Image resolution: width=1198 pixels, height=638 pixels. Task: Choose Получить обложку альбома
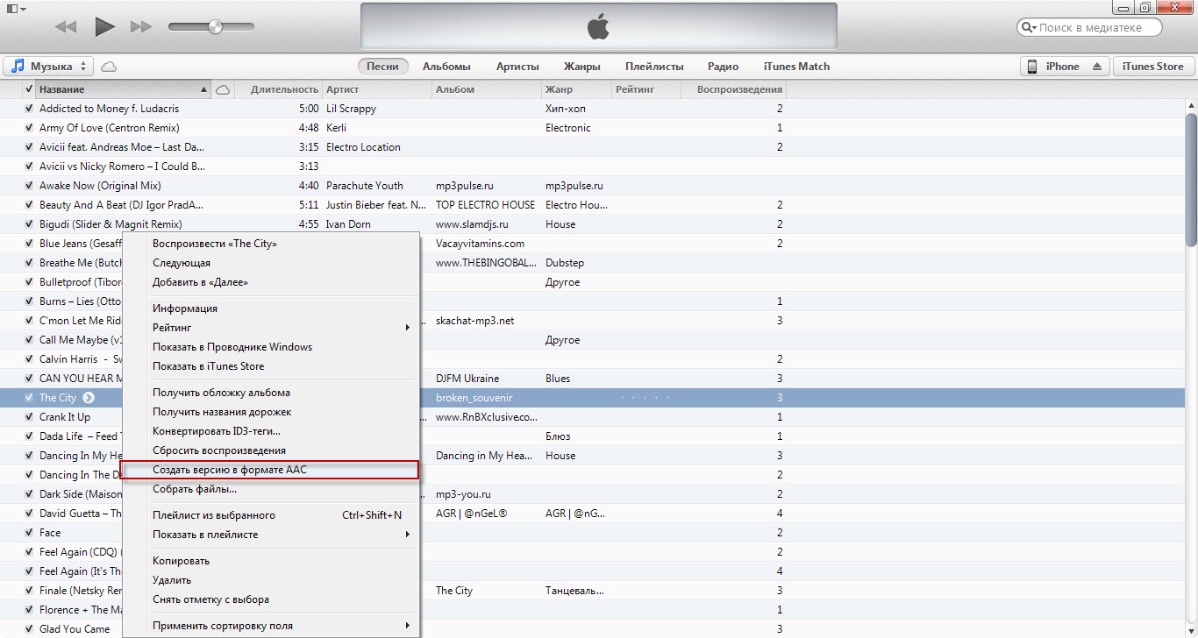271,393
